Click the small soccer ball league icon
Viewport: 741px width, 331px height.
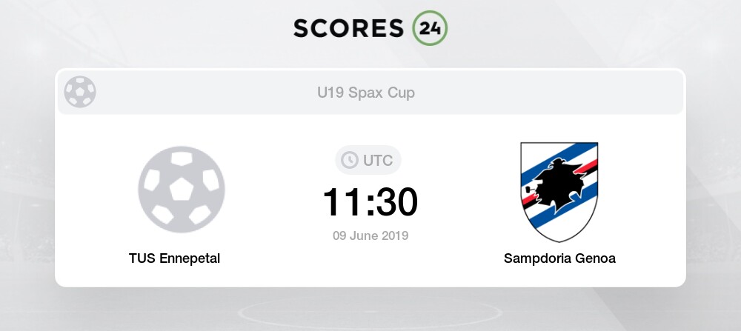point(80,92)
